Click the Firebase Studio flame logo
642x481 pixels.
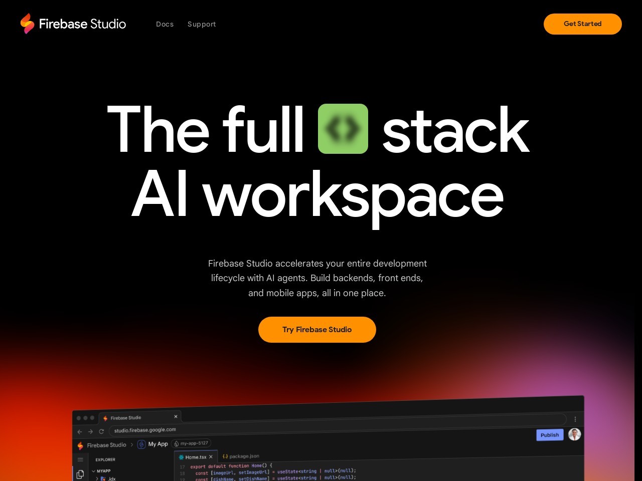(x=27, y=24)
